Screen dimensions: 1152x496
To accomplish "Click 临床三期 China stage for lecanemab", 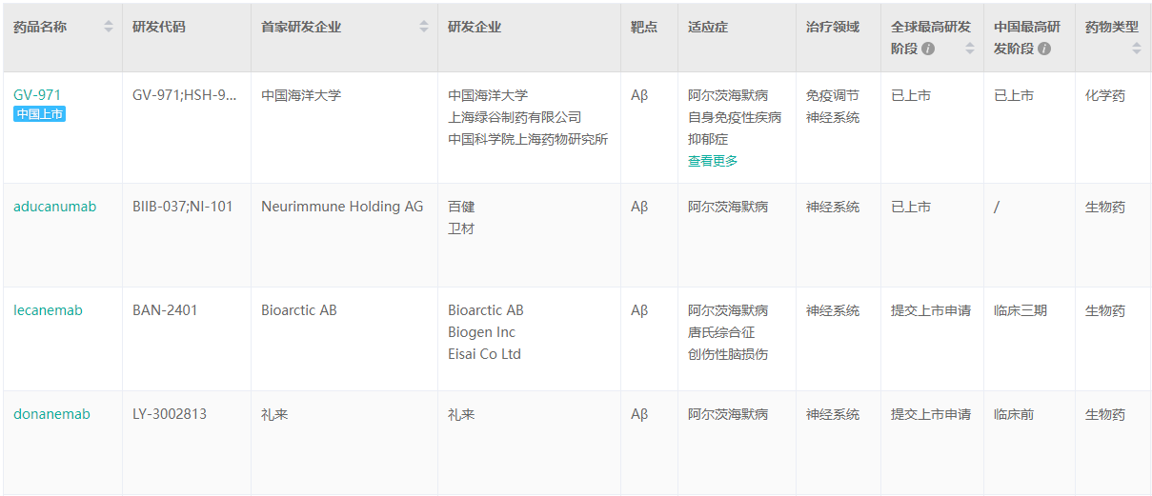I will (1021, 310).
